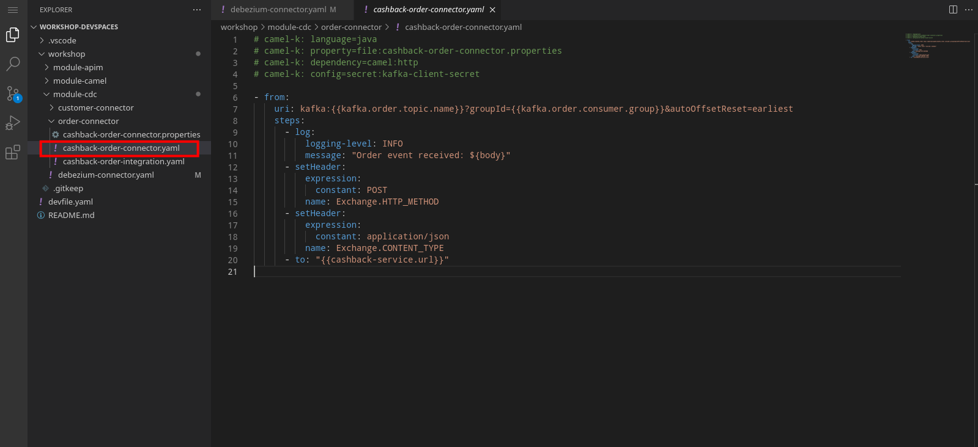Open the devfile.yaml file
Viewport: 978px width, 447px height.
[x=119, y=202]
